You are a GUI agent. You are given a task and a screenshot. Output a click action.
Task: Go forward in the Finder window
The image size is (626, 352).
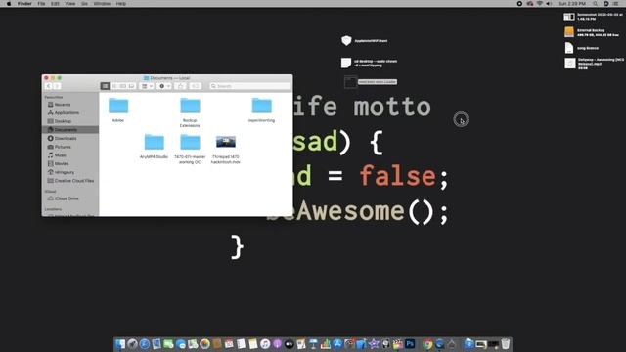pyautogui.click(x=57, y=86)
